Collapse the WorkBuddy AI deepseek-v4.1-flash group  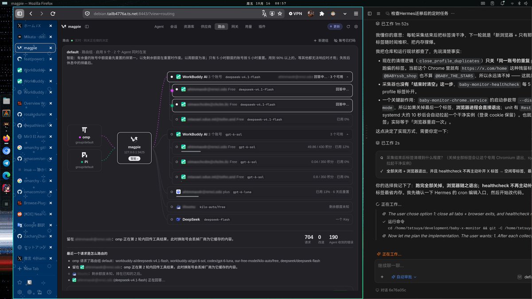pos(348,77)
